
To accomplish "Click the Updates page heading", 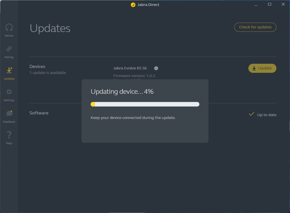I will click(50, 28).
